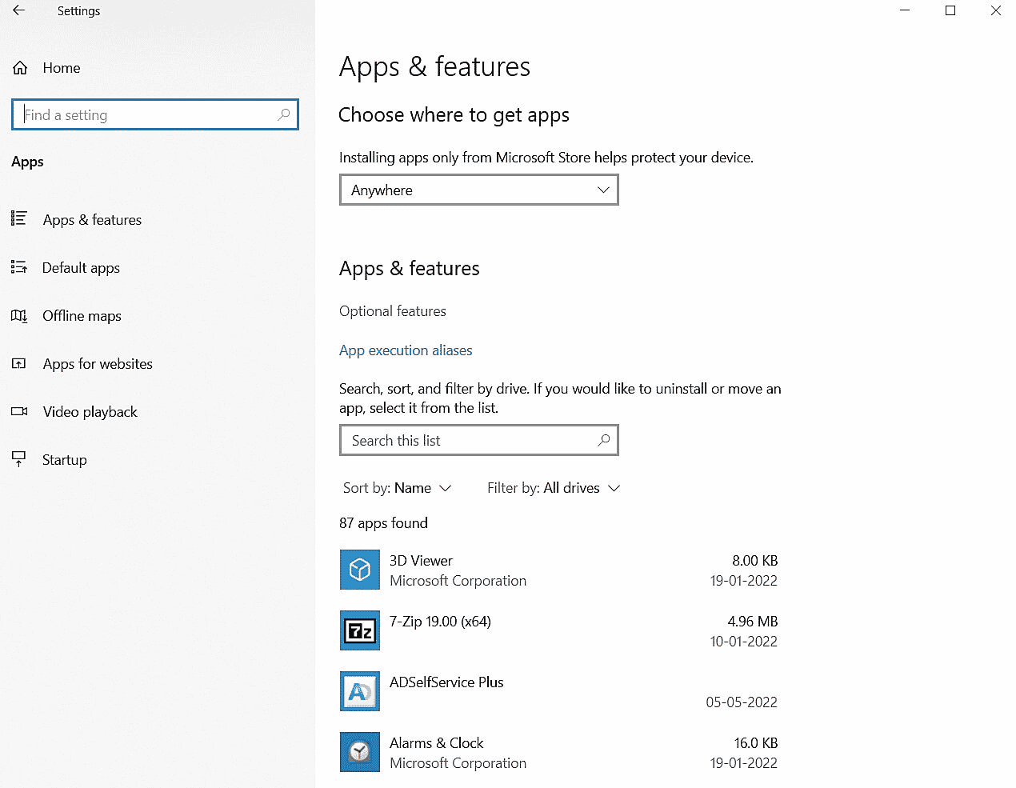The height and width of the screenshot is (788, 1016).
Task: Click the 7-Zip application icon
Action: click(359, 630)
